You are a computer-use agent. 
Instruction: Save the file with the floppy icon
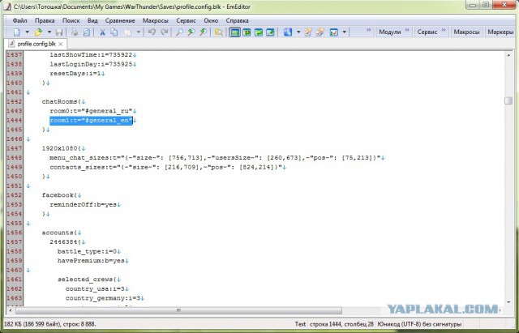coord(59,32)
